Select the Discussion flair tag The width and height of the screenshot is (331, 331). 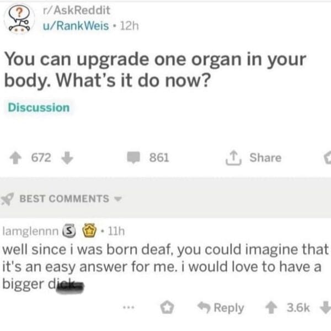39,108
